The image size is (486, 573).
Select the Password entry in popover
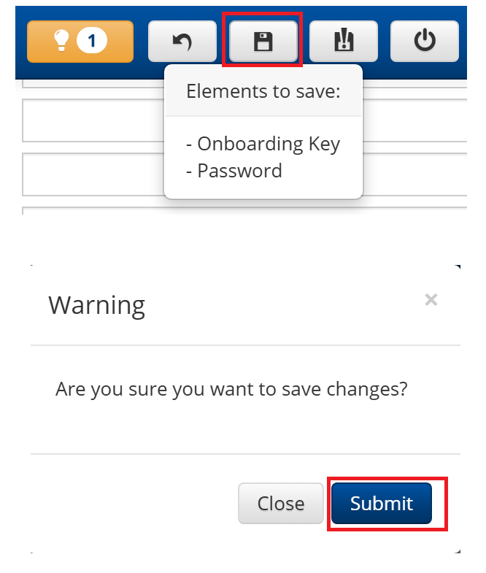click(x=234, y=171)
